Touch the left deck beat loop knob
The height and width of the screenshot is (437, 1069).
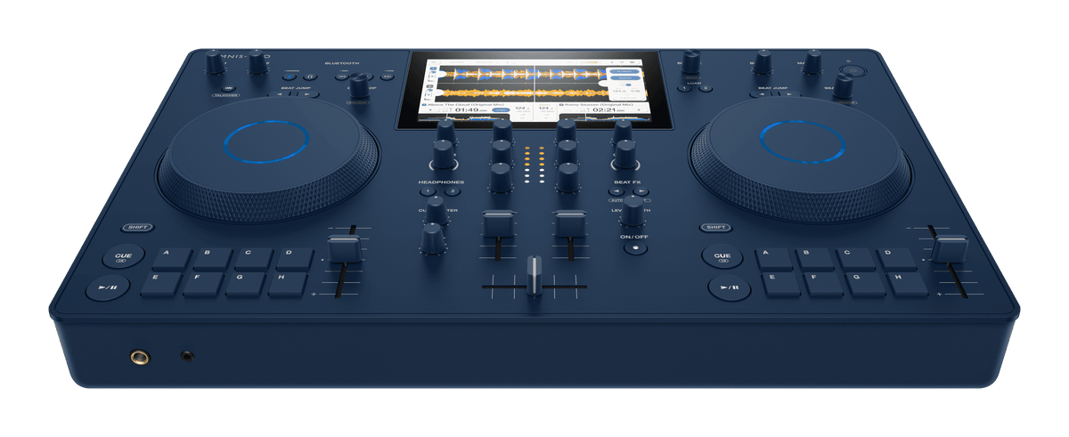[x=359, y=85]
